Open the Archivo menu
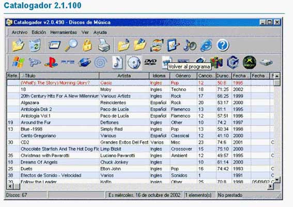 pos(20,33)
